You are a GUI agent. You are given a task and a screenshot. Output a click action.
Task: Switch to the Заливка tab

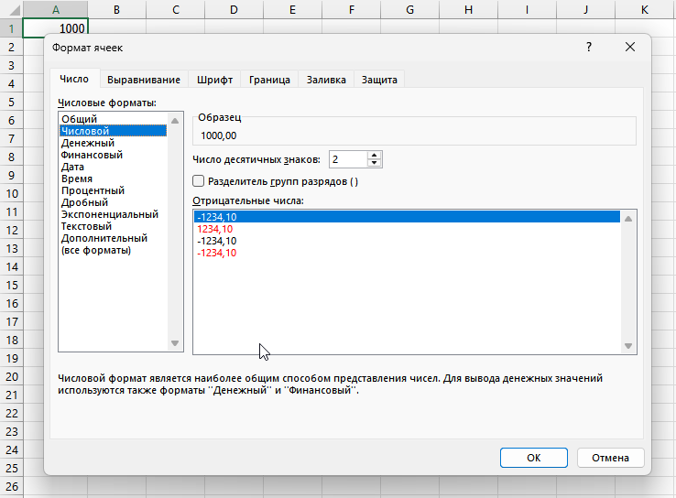click(326, 80)
